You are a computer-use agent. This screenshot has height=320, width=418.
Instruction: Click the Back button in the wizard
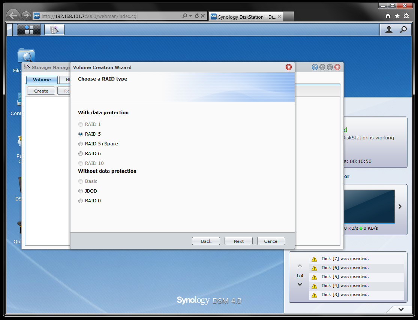(x=206, y=241)
